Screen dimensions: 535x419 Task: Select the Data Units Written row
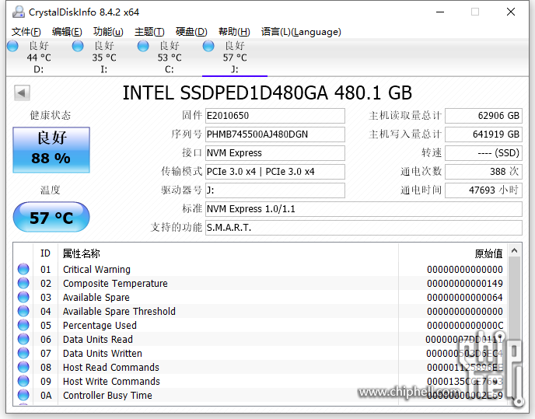click(261, 353)
